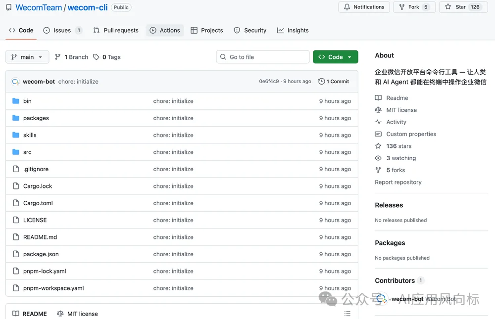Viewport: 495px width, 319px height.
Task: Expand the green Code dropdown button
Action: tap(335, 57)
